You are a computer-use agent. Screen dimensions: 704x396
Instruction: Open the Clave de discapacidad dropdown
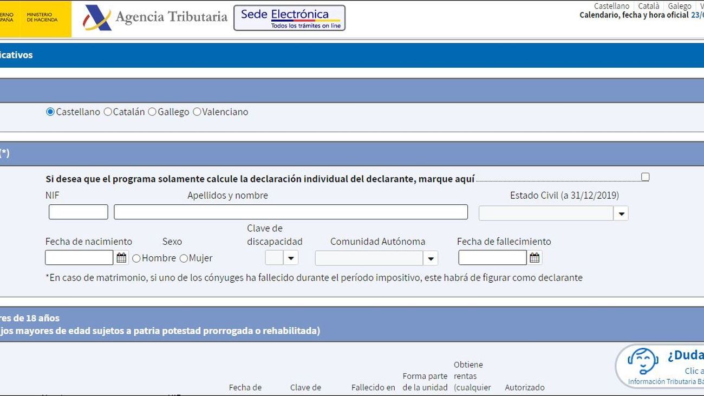coord(291,258)
